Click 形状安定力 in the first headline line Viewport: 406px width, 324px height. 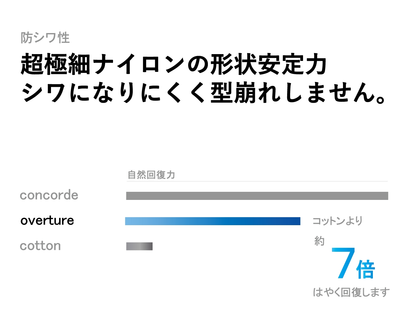click(x=268, y=64)
